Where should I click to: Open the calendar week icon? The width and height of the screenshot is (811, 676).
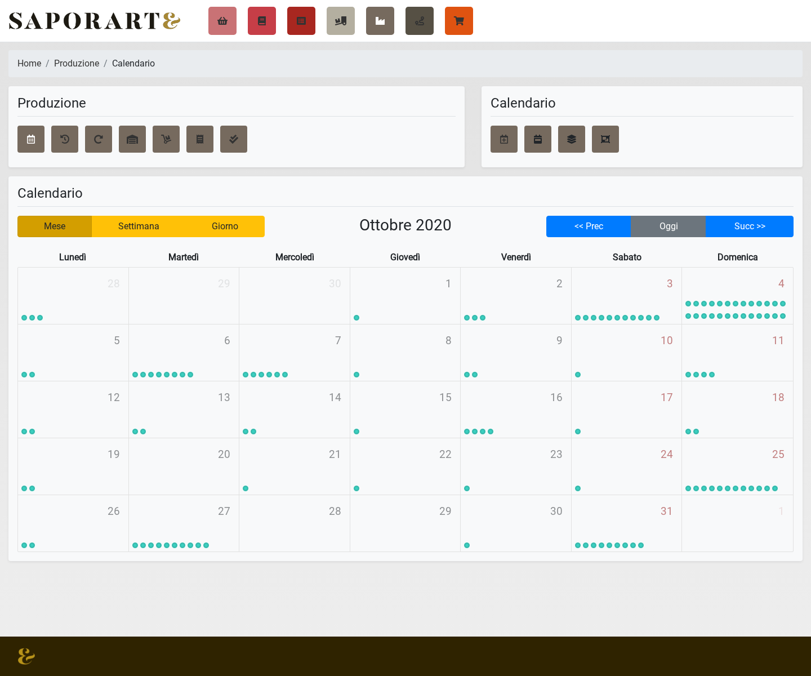click(x=538, y=139)
